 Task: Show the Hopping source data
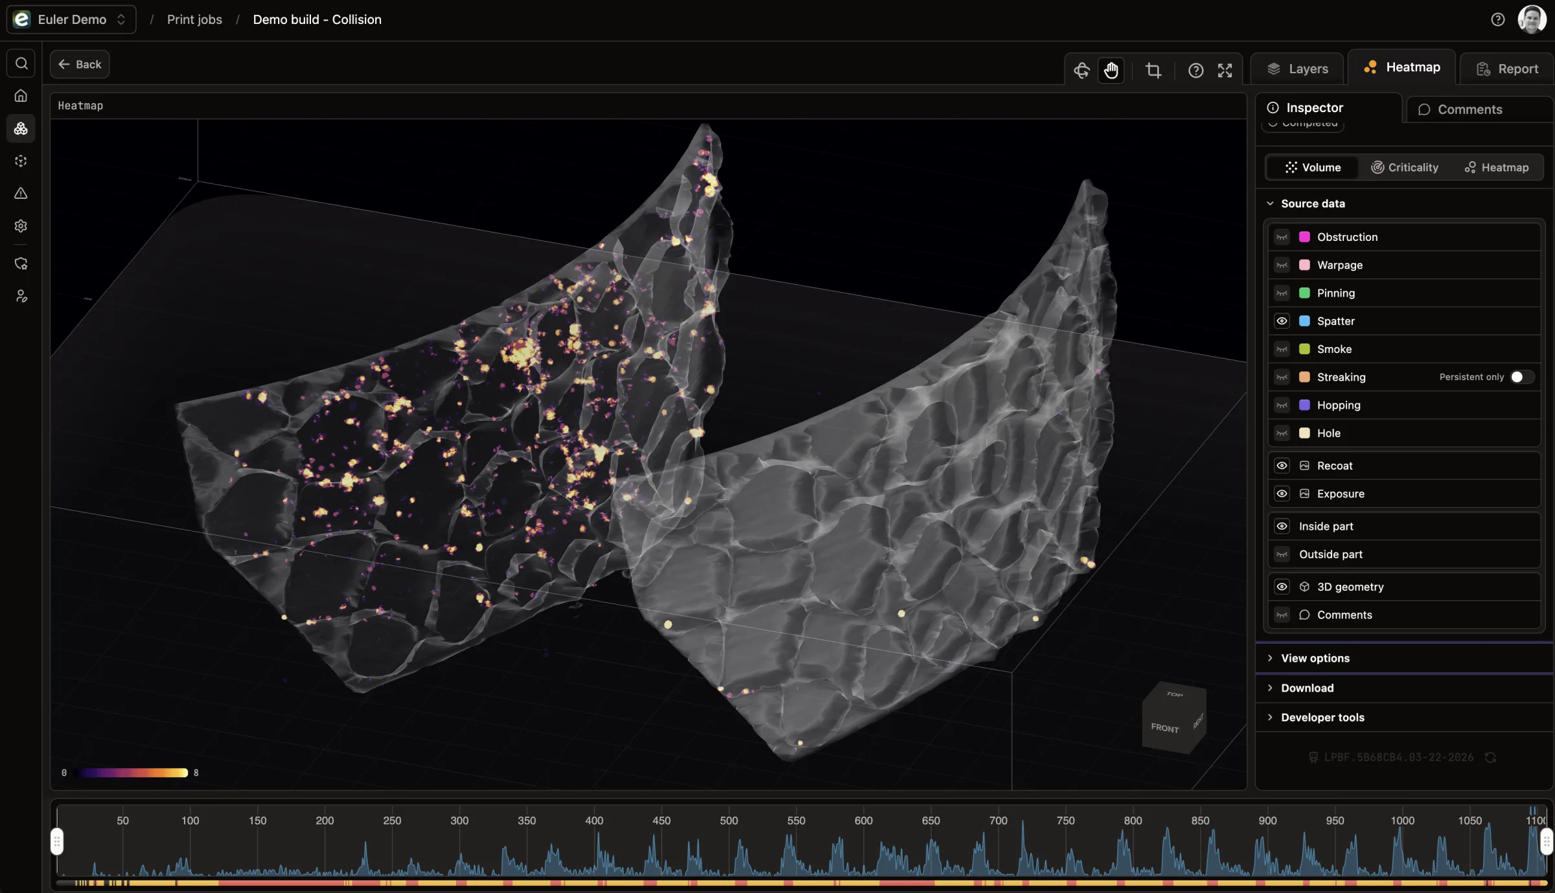1282,405
